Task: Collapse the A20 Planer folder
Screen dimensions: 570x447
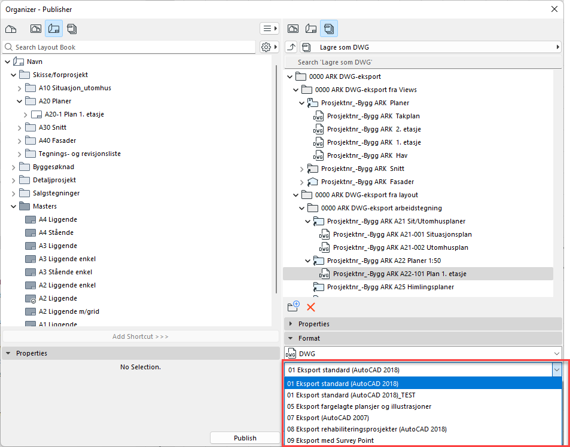Action: [19, 101]
